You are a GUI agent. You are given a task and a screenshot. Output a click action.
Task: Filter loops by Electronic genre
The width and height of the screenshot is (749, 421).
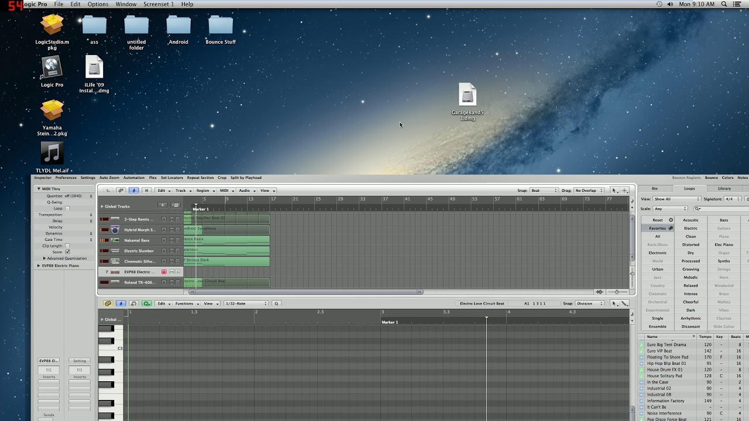point(658,253)
